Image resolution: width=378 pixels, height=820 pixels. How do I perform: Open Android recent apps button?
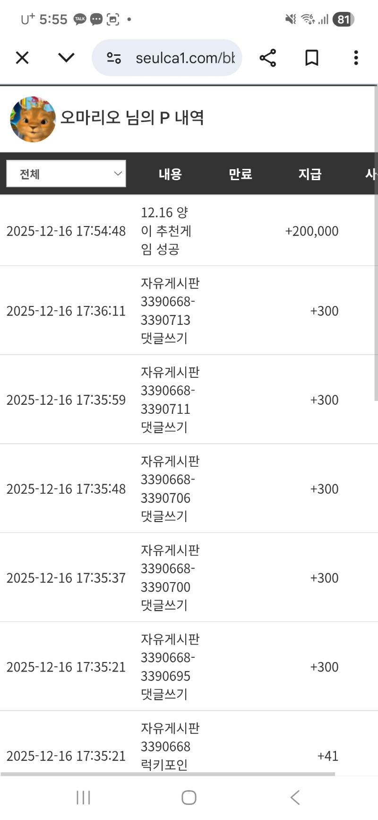83,798
